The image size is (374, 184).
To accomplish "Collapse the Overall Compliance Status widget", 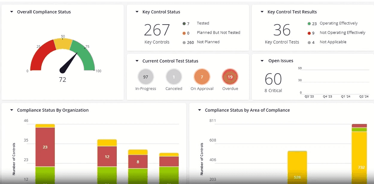I will (11, 12).
